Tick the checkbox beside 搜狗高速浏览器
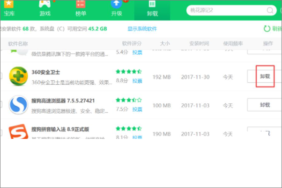 (1, 104)
